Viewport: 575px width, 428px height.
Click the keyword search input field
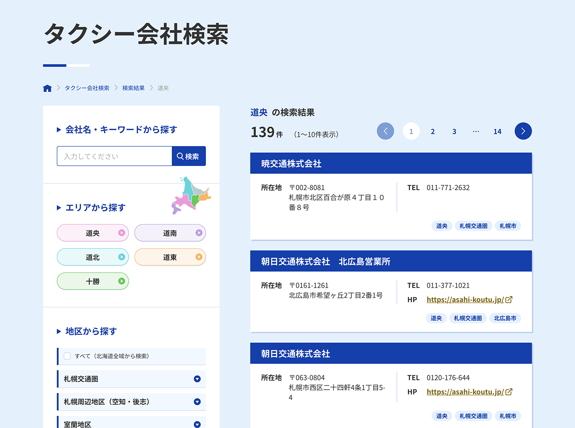tap(114, 156)
